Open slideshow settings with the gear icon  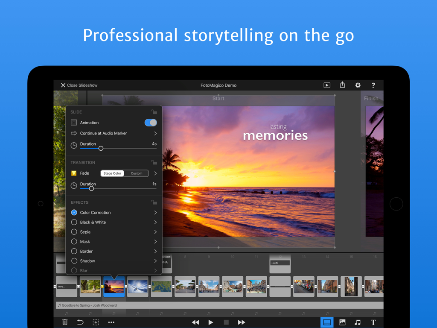click(x=358, y=85)
